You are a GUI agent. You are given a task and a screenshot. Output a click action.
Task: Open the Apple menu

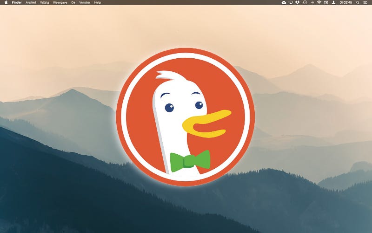[6, 2]
